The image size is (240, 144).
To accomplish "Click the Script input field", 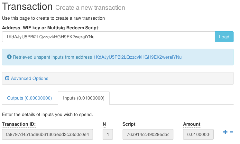I will tap(148, 134).
